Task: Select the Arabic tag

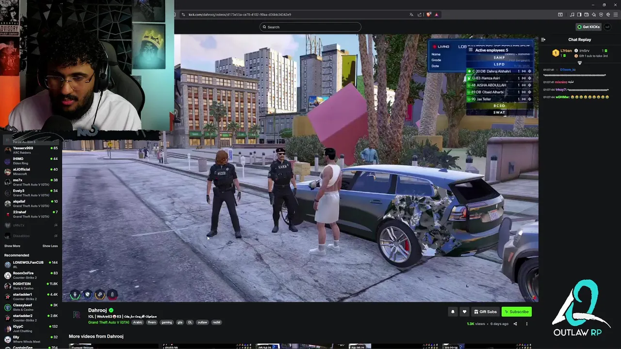Action: [138, 322]
